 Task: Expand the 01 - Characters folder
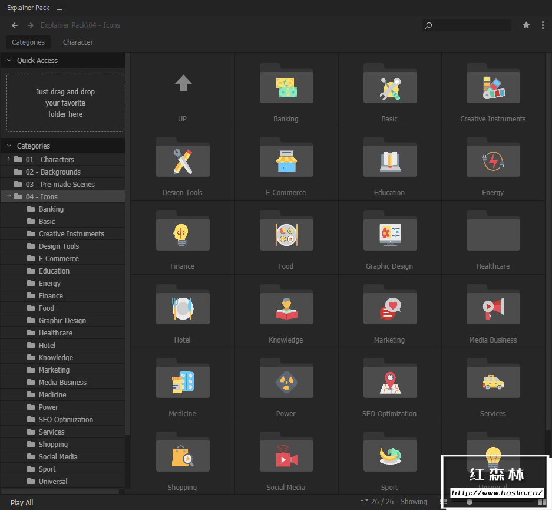9,159
